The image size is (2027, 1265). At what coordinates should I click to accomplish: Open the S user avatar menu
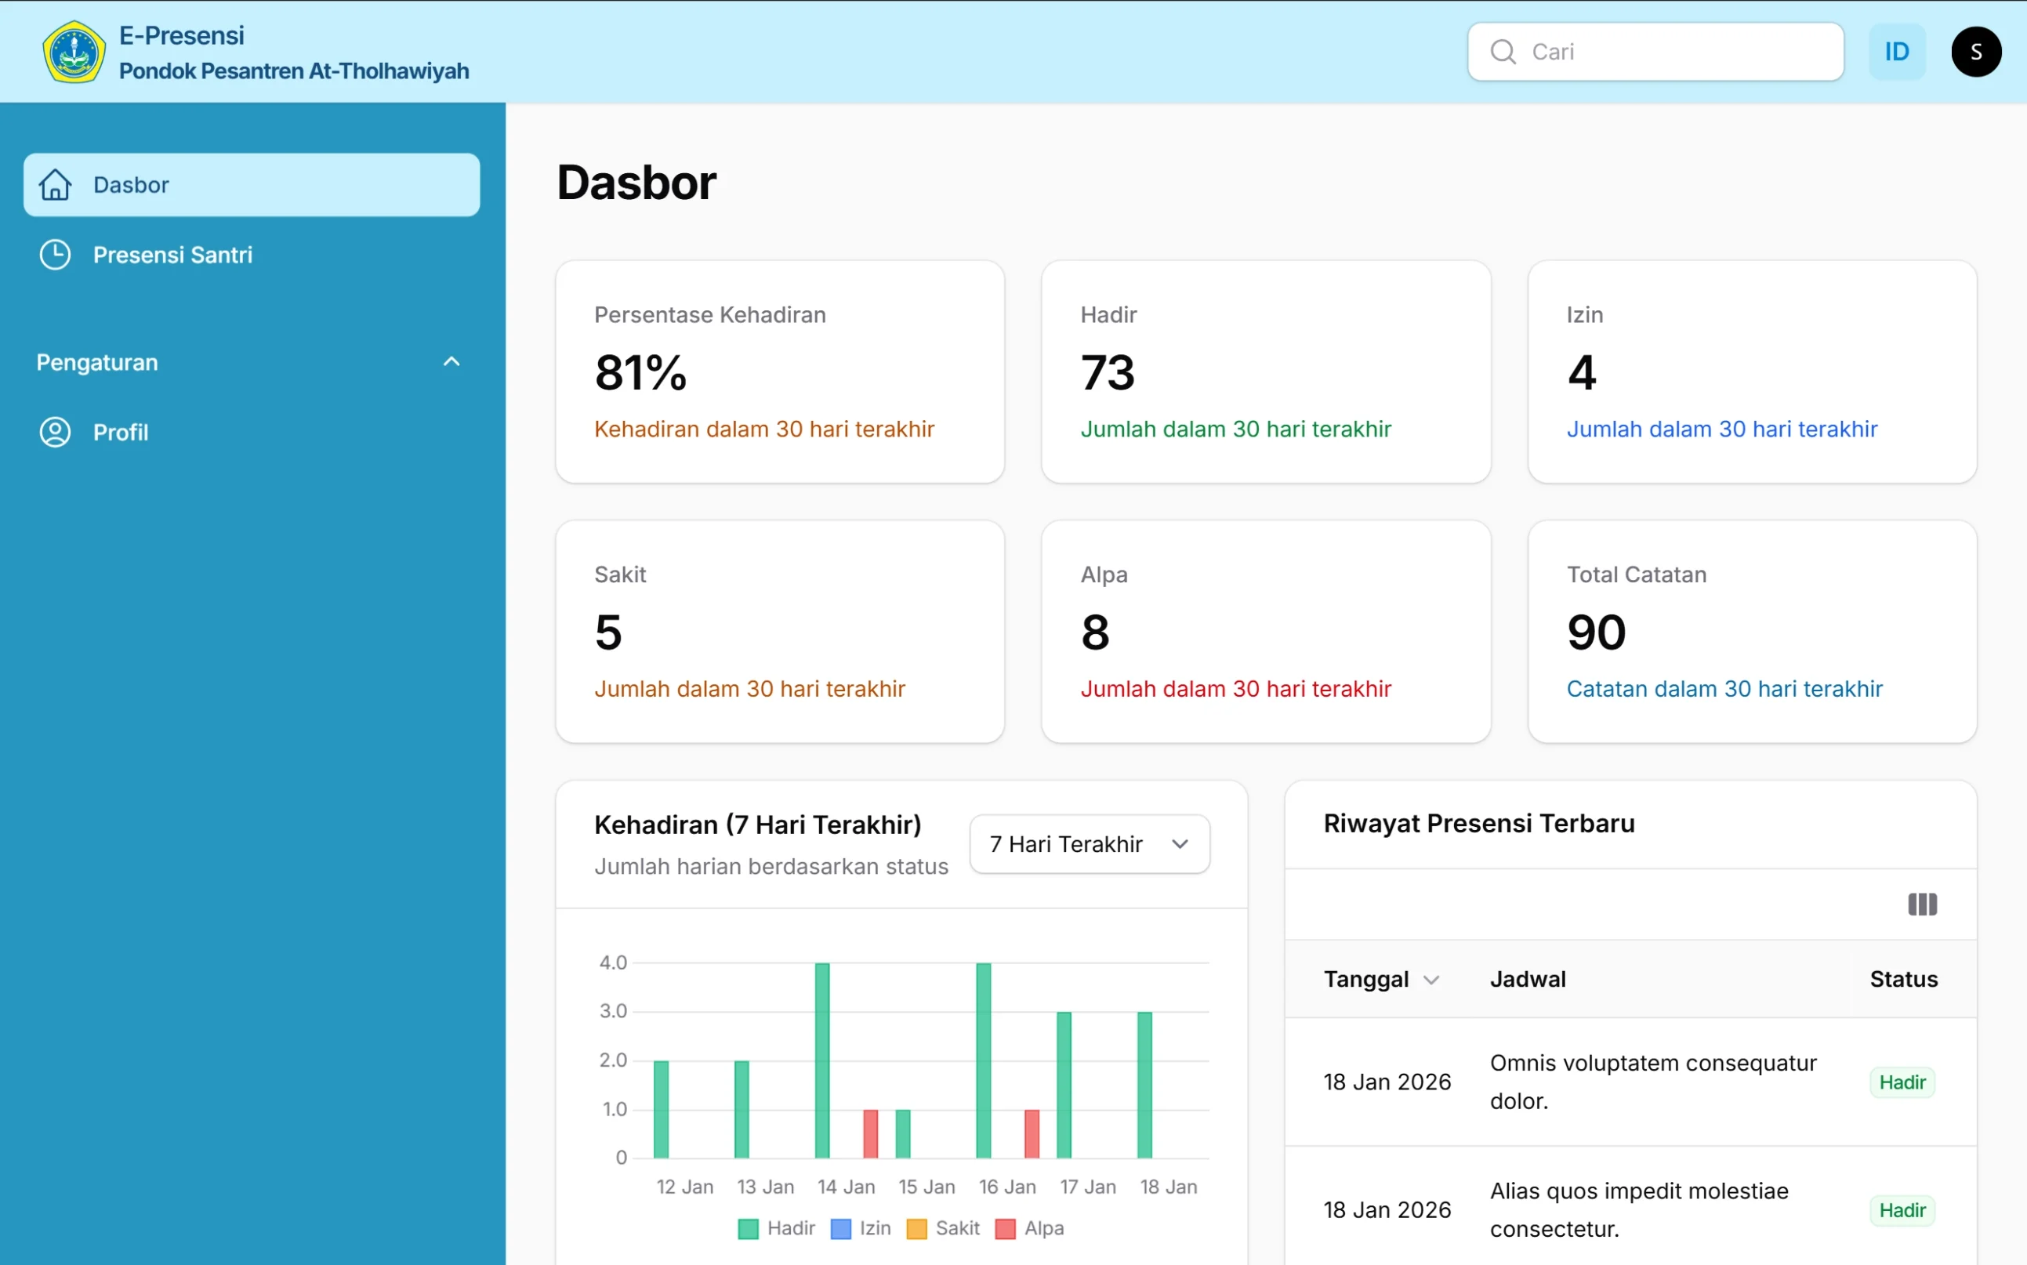(x=1975, y=52)
